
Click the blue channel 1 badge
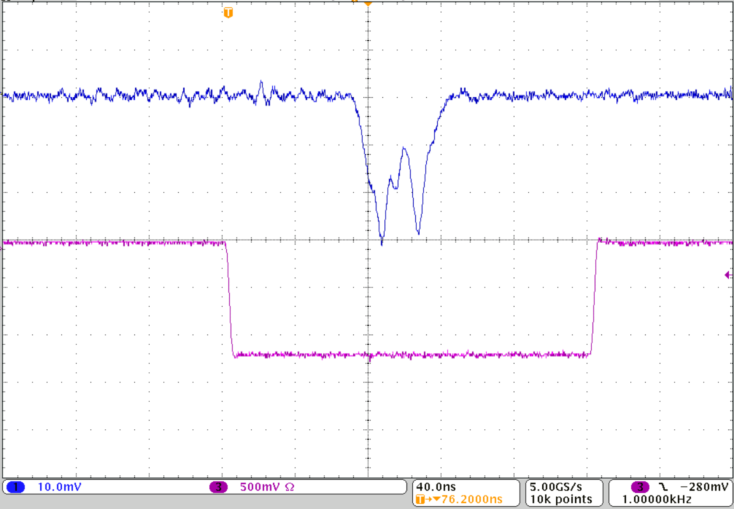[16, 487]
